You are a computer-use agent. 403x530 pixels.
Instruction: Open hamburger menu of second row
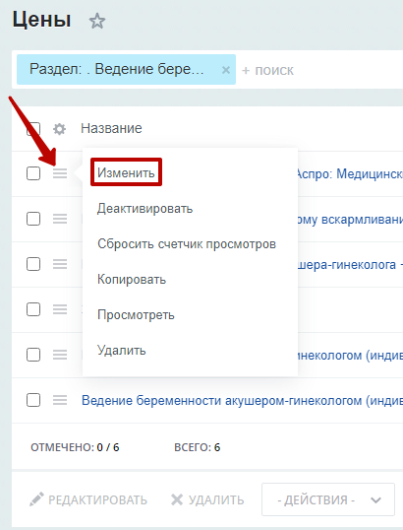[x=60, y=219]
